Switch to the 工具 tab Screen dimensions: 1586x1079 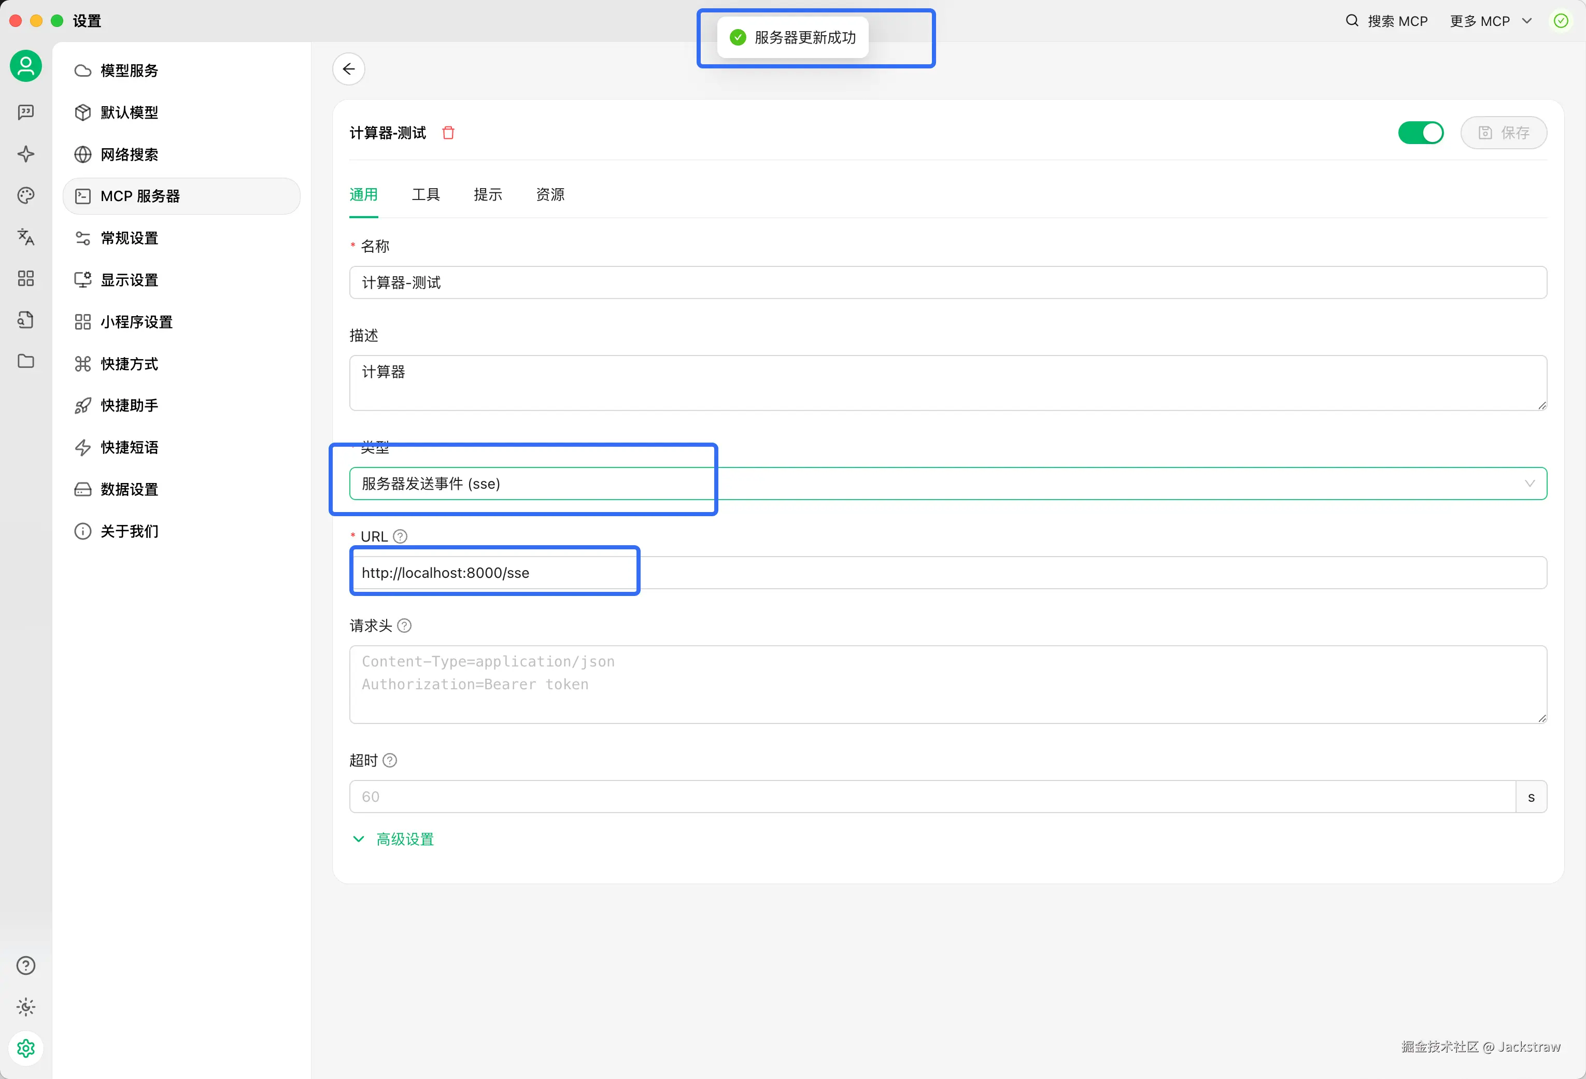tap(426, 194)
